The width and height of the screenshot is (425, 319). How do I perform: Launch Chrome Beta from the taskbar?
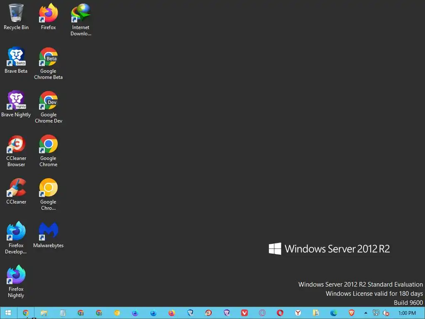[x=81, y=313]
